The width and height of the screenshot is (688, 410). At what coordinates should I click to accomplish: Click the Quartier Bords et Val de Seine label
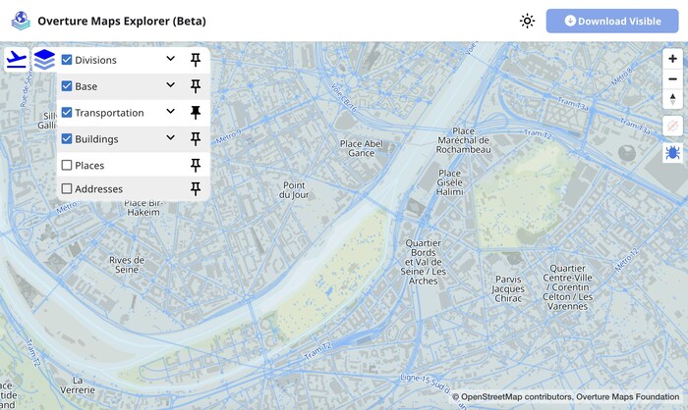[423, 262]
